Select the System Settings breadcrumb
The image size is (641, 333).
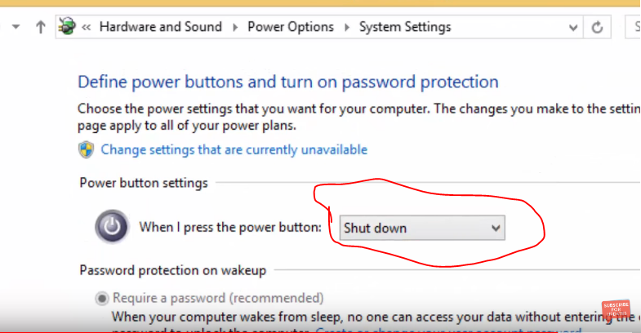click(405, 27)
